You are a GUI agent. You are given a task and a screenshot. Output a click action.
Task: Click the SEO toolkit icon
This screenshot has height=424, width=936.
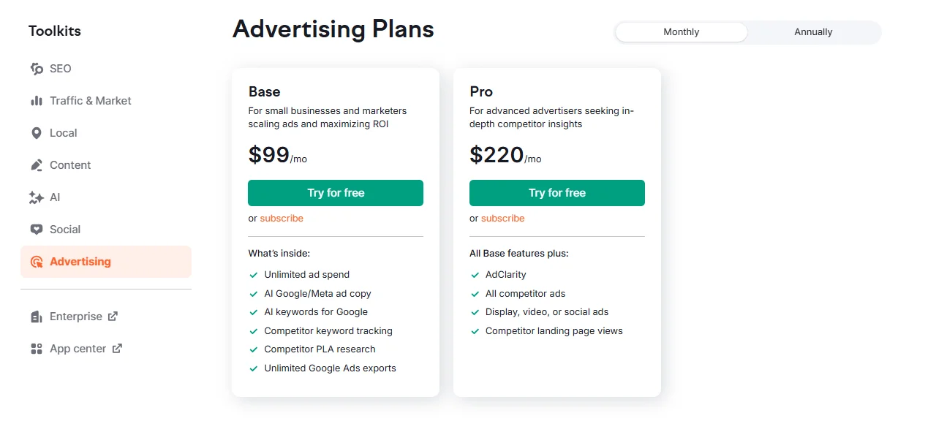click(37, 69)
